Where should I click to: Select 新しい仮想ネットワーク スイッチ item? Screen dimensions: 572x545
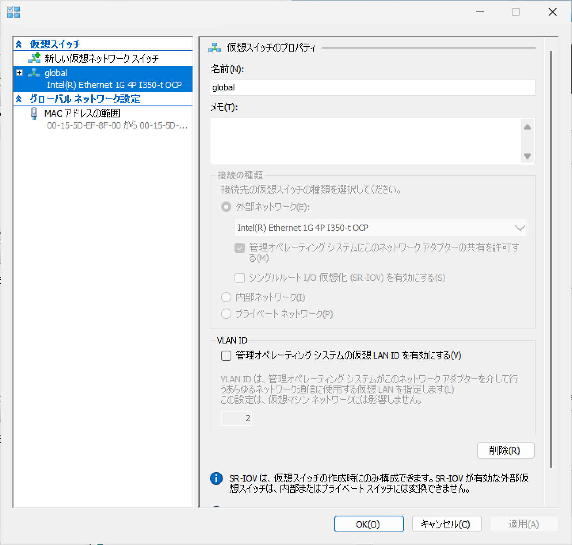pos(101,58)
